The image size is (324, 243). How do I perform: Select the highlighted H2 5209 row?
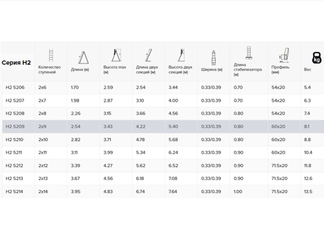click(x=163, y=126)
